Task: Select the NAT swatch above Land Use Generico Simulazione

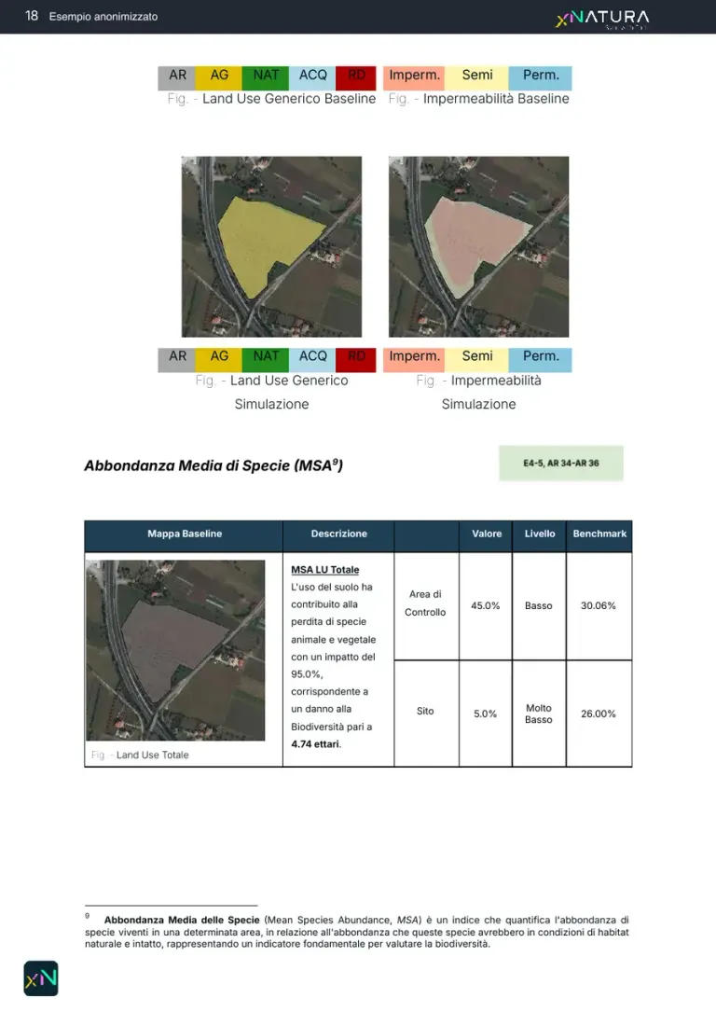Action: click(x=266, y=359)
